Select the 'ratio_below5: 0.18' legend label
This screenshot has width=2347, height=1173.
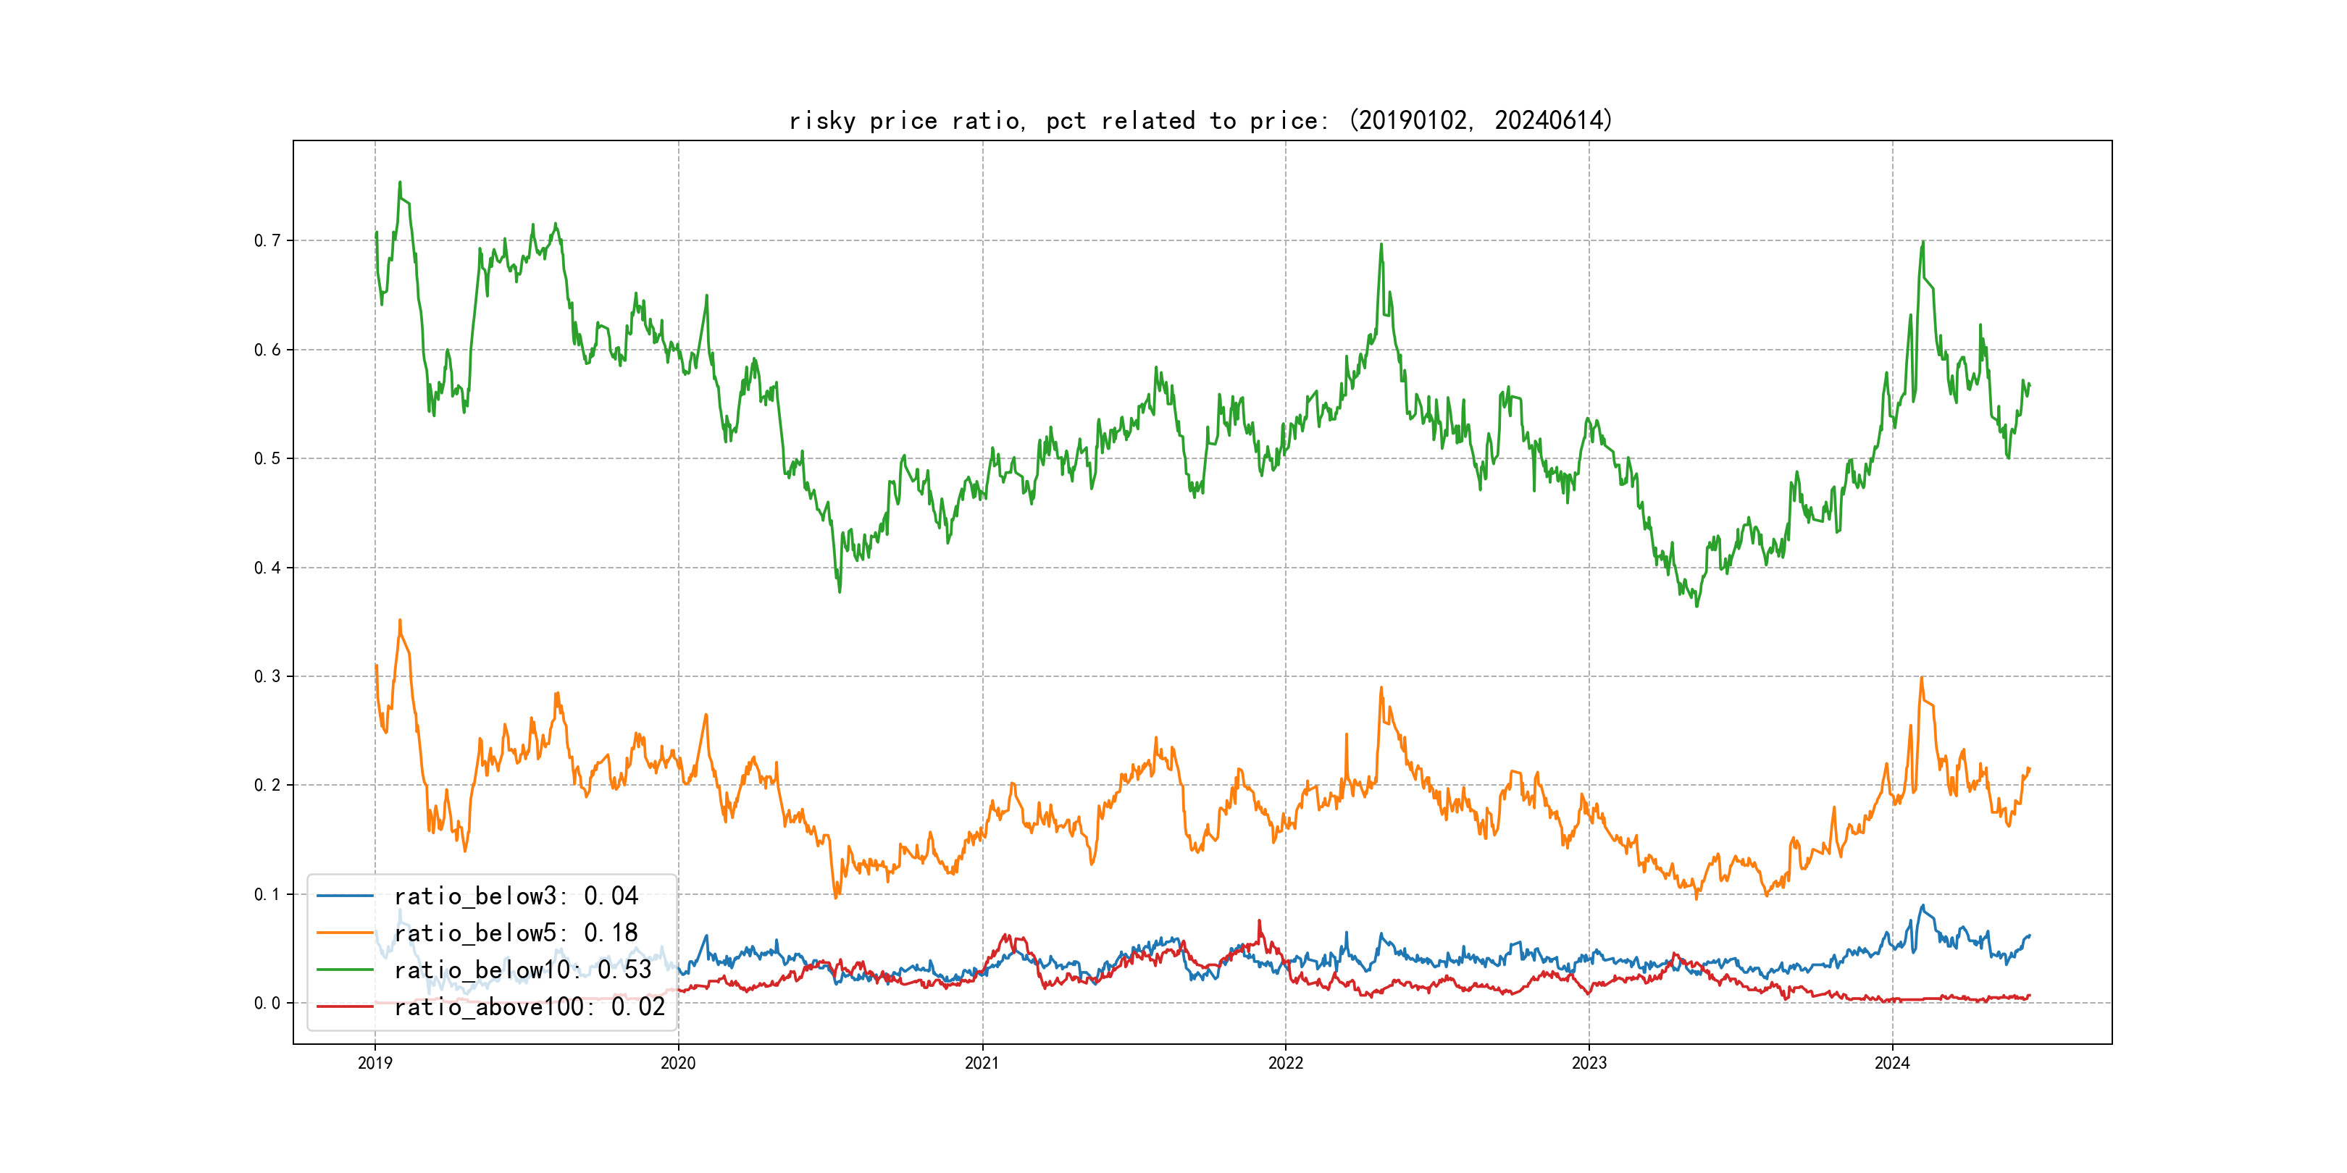pyautogui.click(x=516, y=933)
